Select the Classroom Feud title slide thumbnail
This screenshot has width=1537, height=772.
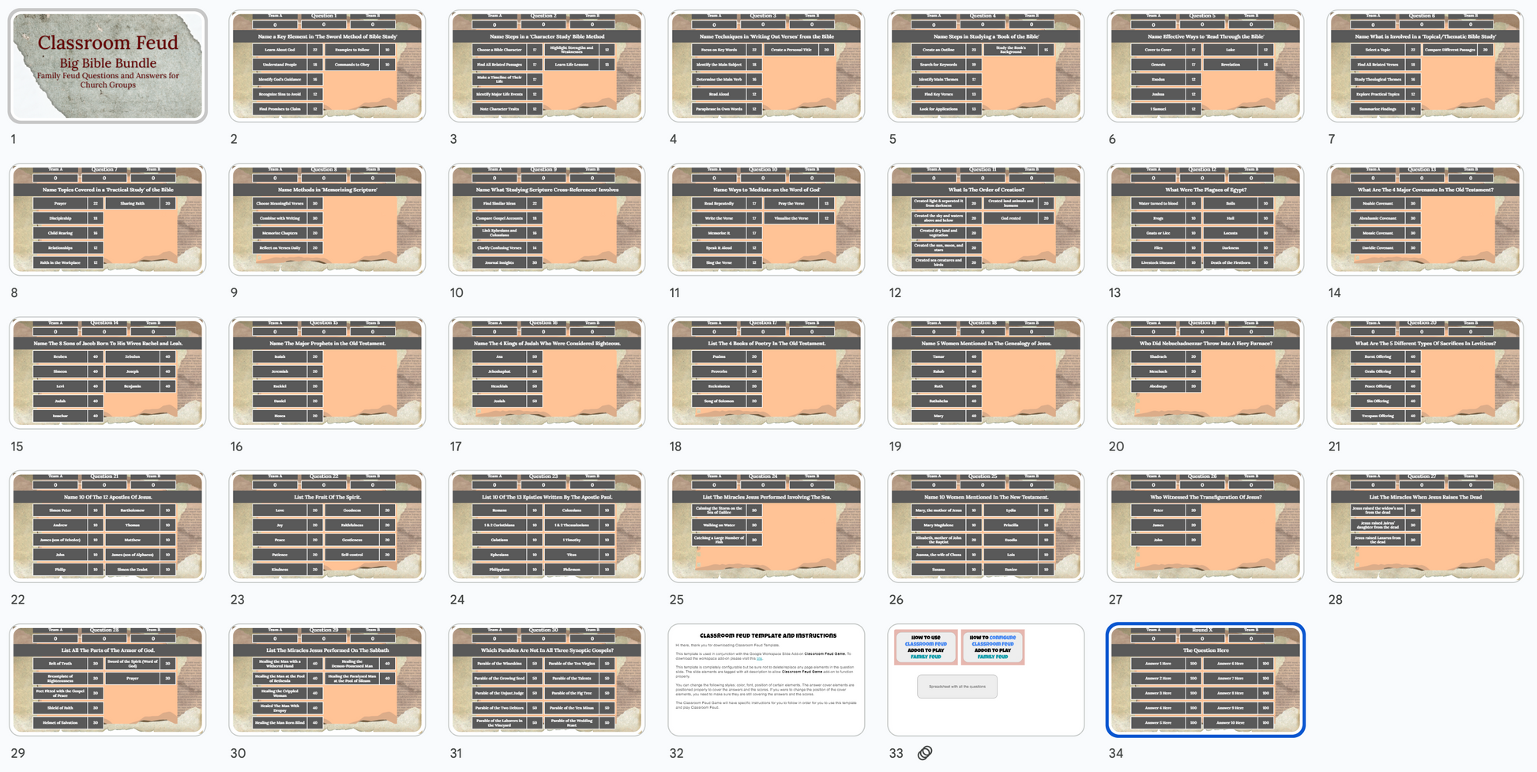(x=108, y=66)
